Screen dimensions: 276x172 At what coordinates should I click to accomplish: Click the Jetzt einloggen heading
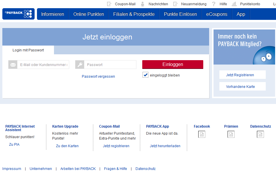pos(107,37)
